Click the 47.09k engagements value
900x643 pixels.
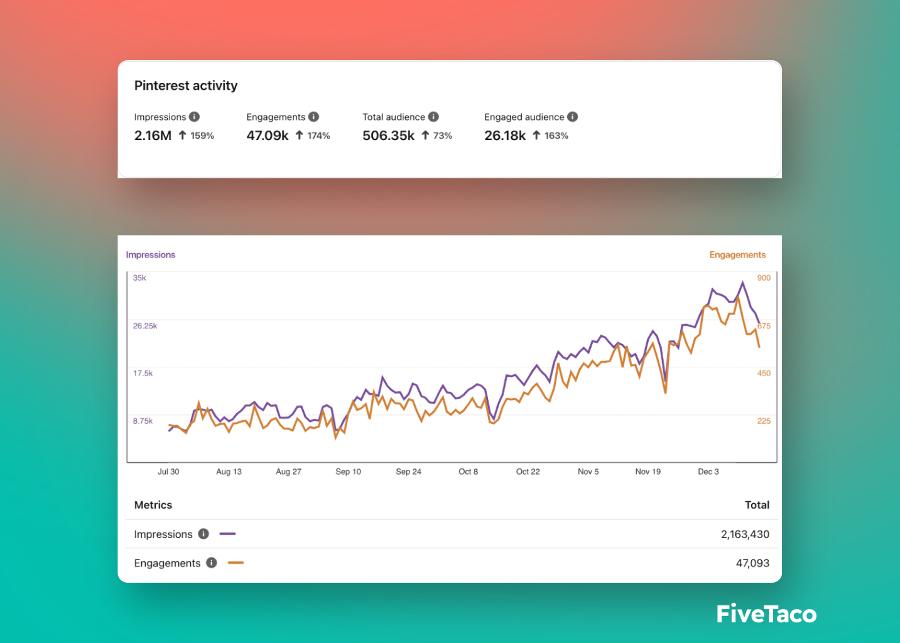[x=268, y=136]
